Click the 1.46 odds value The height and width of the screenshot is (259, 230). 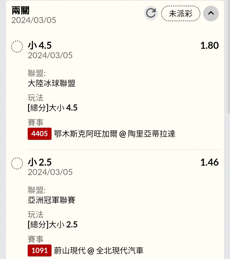[x=210, y=162]
